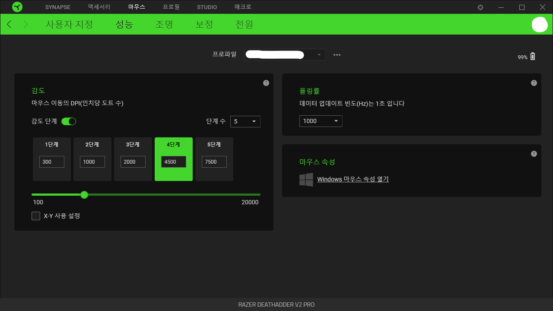Click the 20000 maximum DPI label
Screen dimensions: 553x311
(250, 202)
